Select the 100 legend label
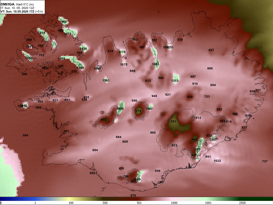The image size is (273, 205). tap(71, 203)
